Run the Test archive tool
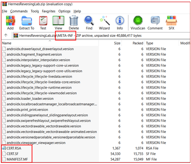The height and width of the screenshot is (164, 191). pos(43,21)
